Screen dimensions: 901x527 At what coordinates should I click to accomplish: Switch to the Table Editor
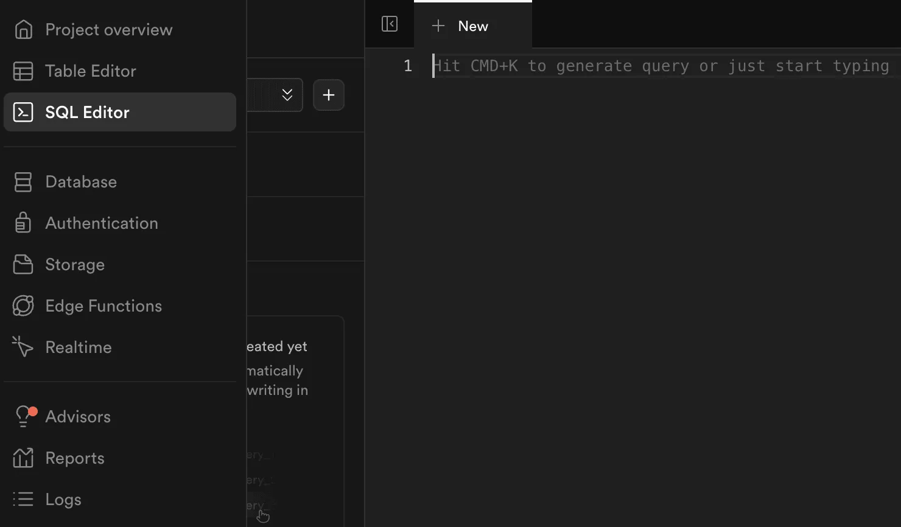coord(90,71)
